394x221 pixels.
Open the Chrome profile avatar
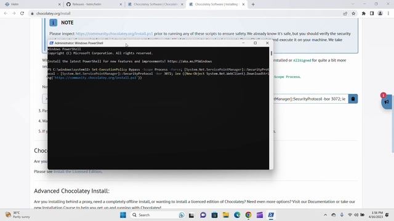click(x=380, y=14)
